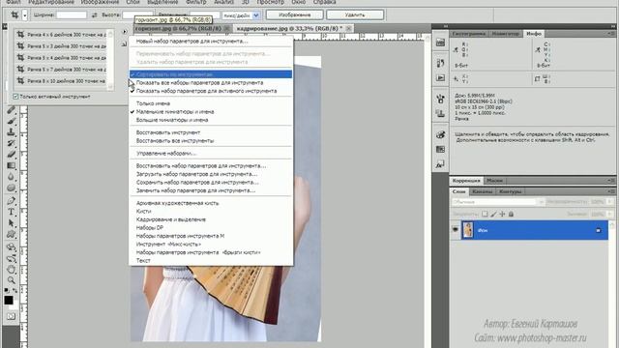Hide the Фон layer eye icon
Screen dimensions: 619x348
[x=456, y=229]
